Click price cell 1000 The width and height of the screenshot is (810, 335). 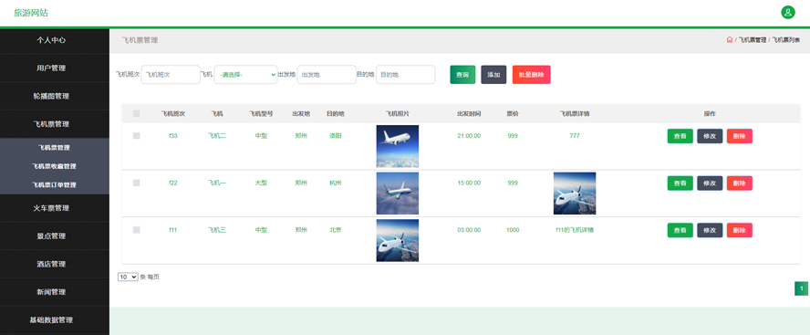pyautogui.click(x=513, y=230)
